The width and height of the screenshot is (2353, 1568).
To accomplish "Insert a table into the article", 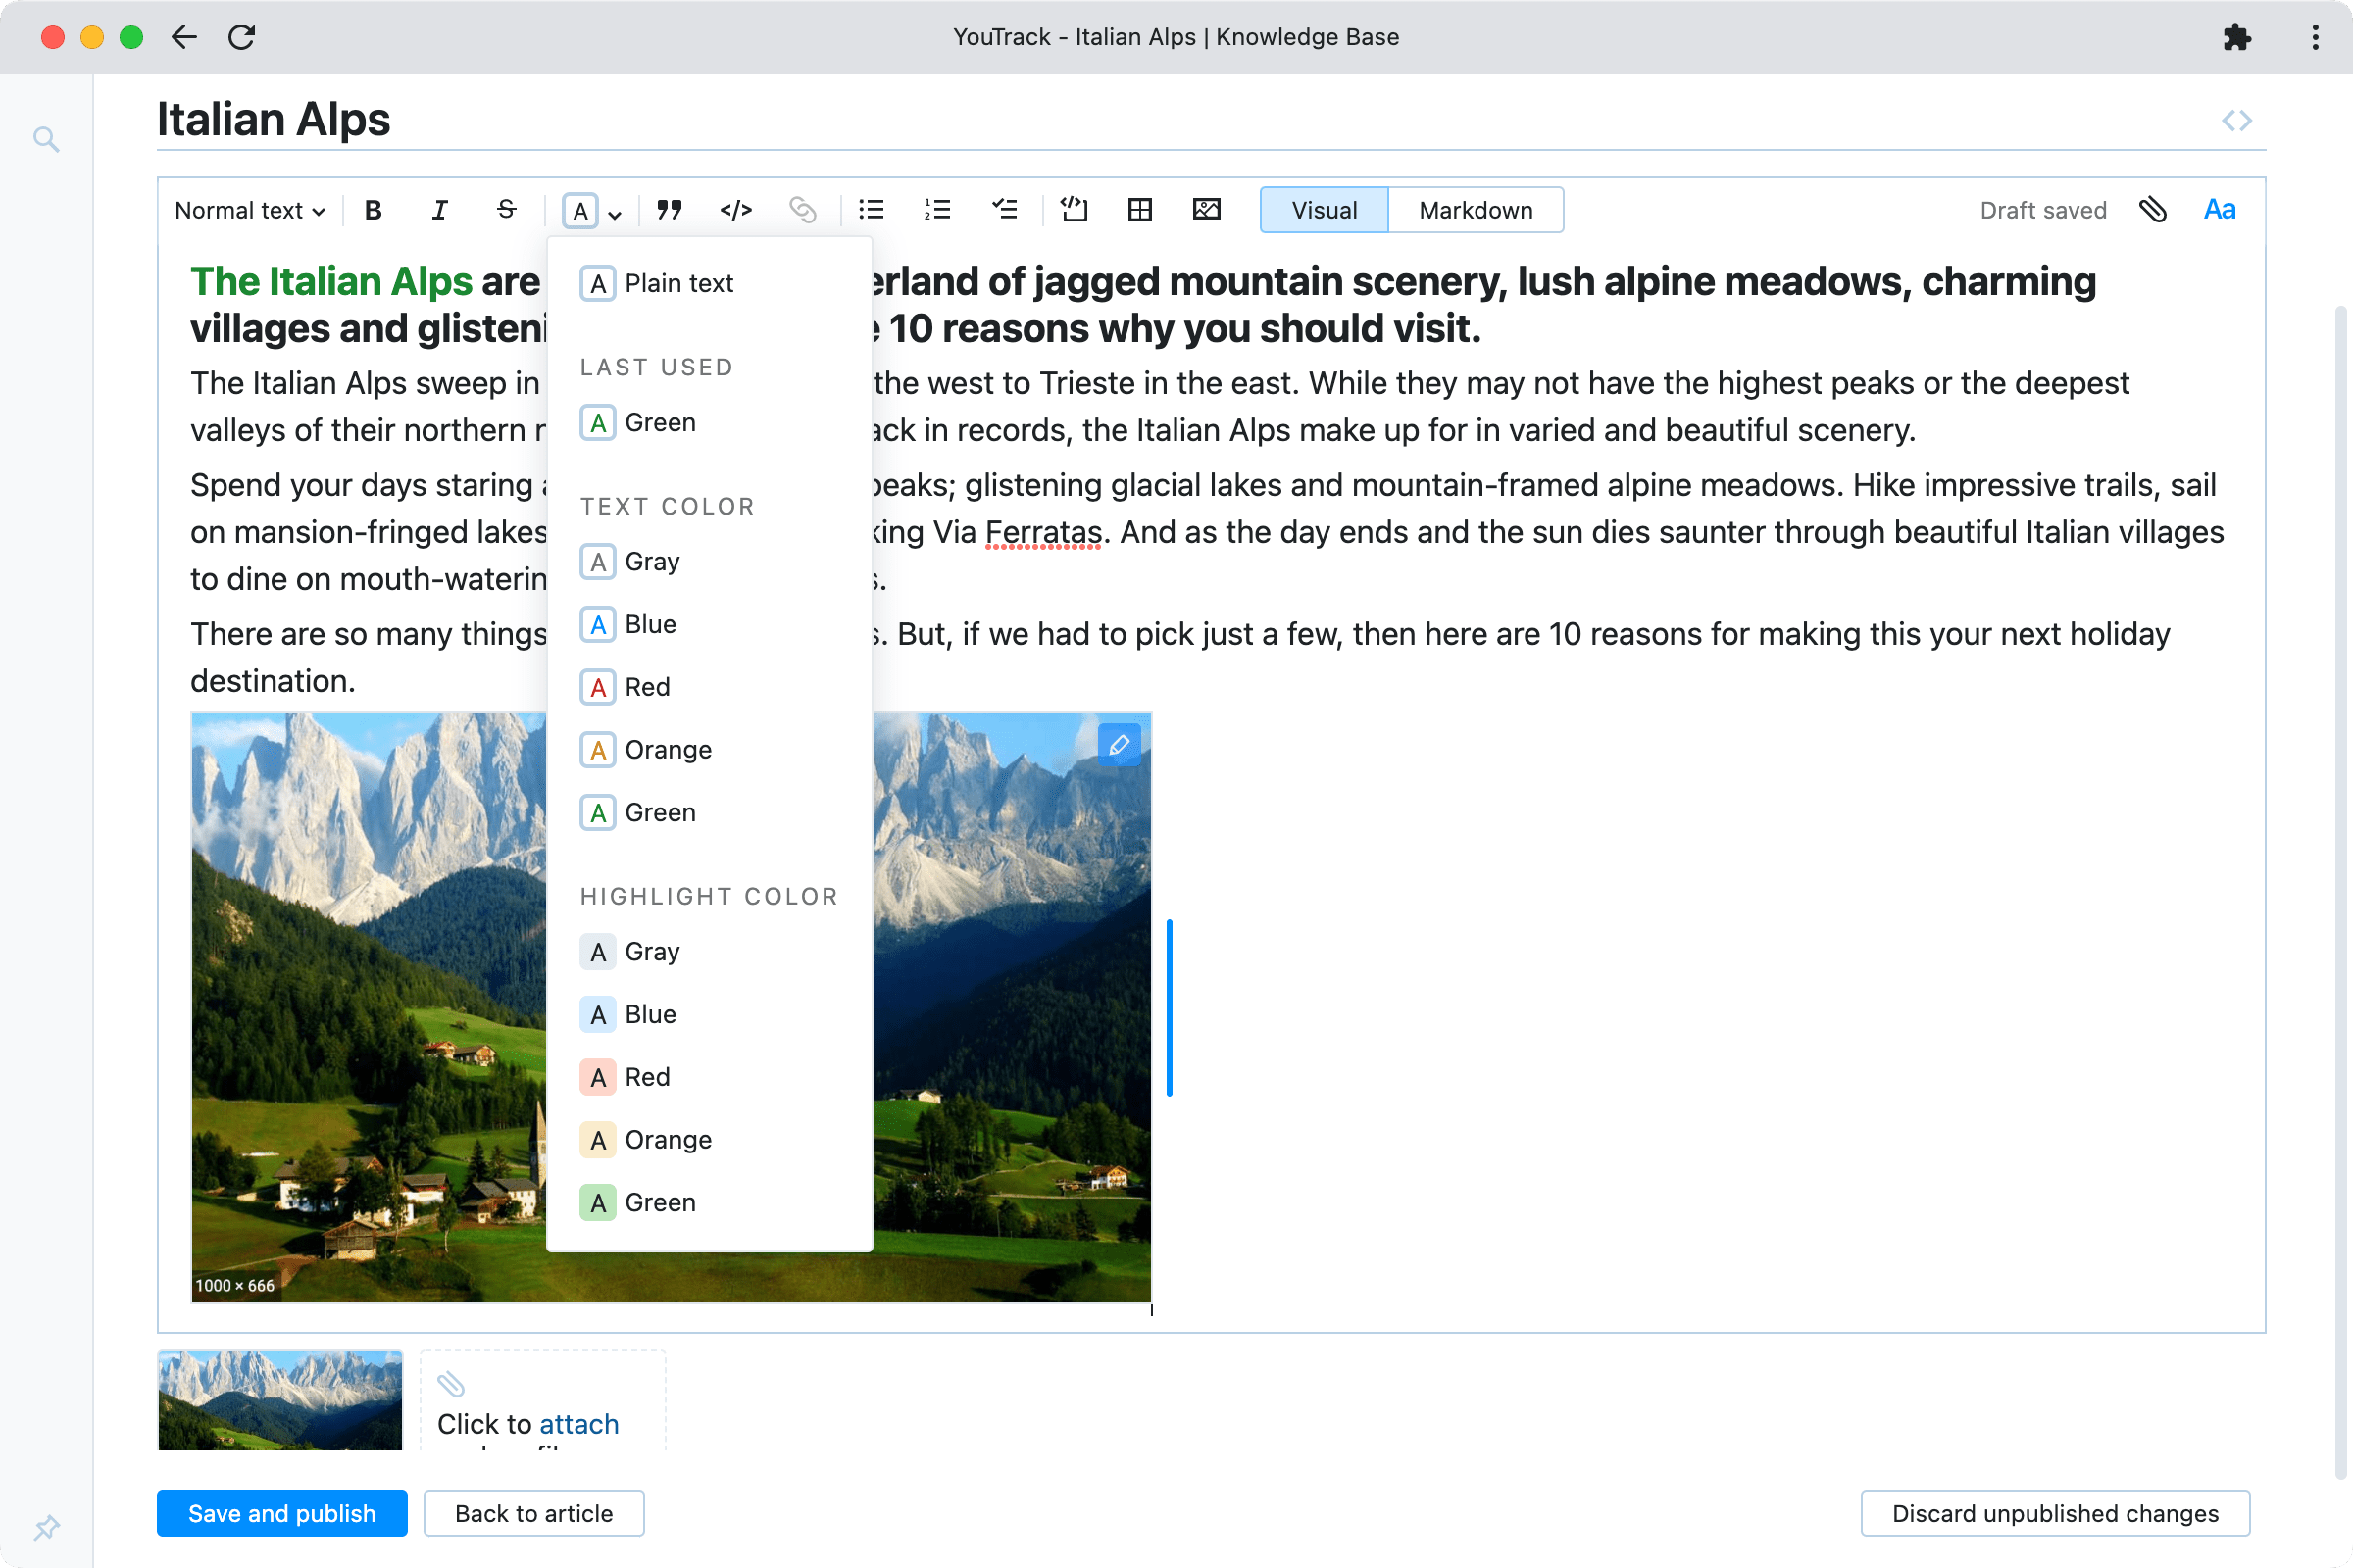I will coord(1139,210).
